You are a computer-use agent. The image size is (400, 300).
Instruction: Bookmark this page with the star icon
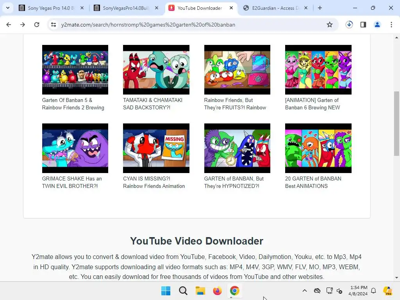click(x=330, y=25)
